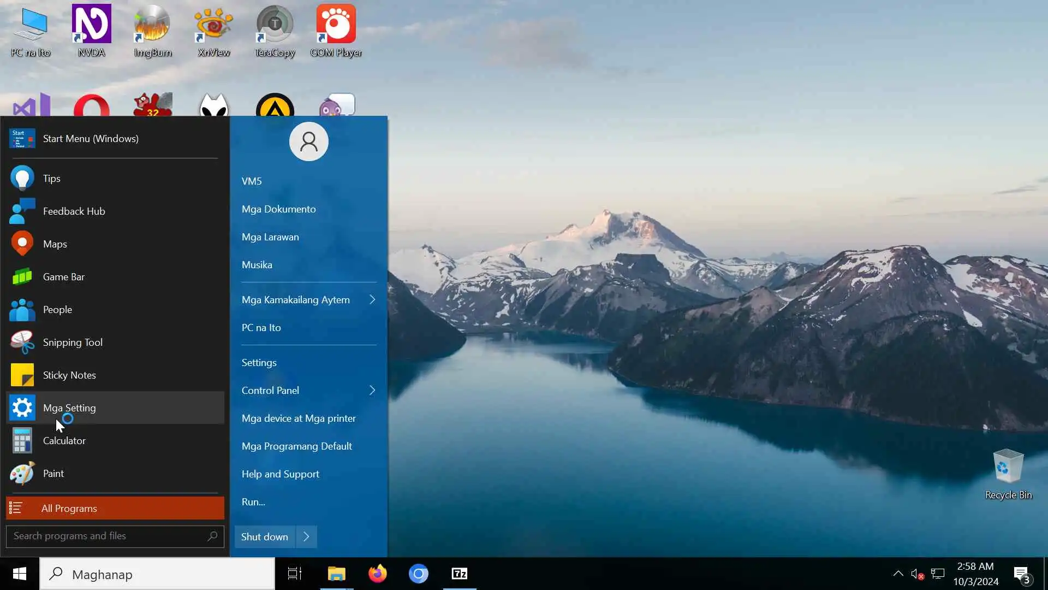This screenshot has height=590, width=1048.
Task: Click the Shut down button
Action: point(265,537)
